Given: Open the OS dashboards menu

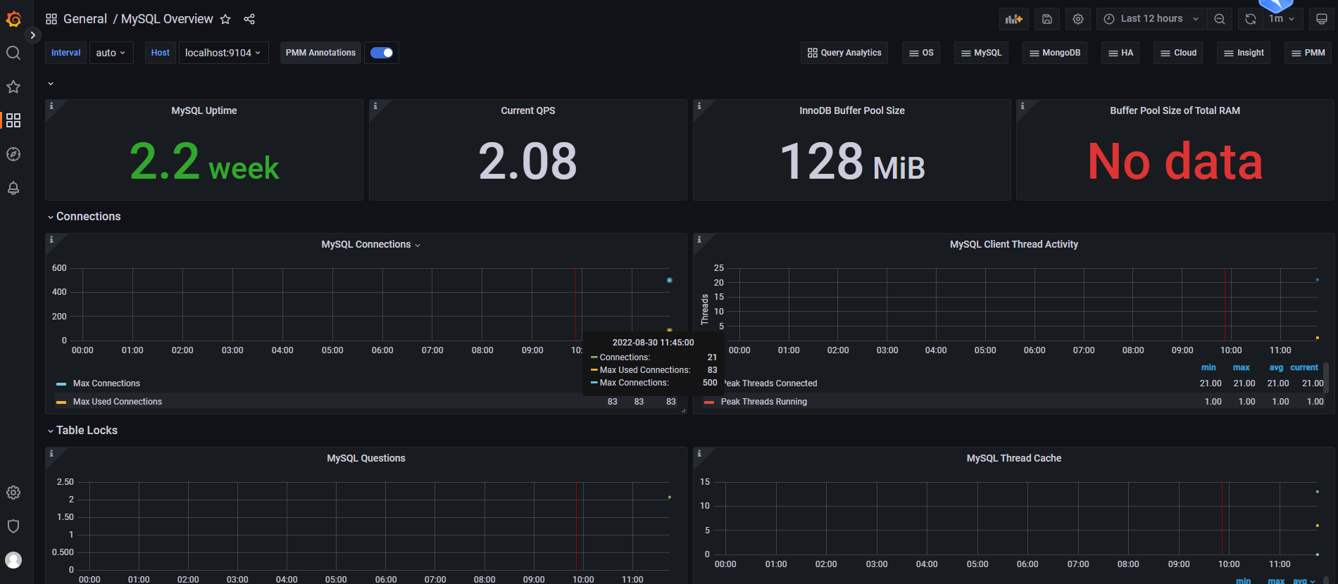Looking at the screenshot, I should pos(921,53).
